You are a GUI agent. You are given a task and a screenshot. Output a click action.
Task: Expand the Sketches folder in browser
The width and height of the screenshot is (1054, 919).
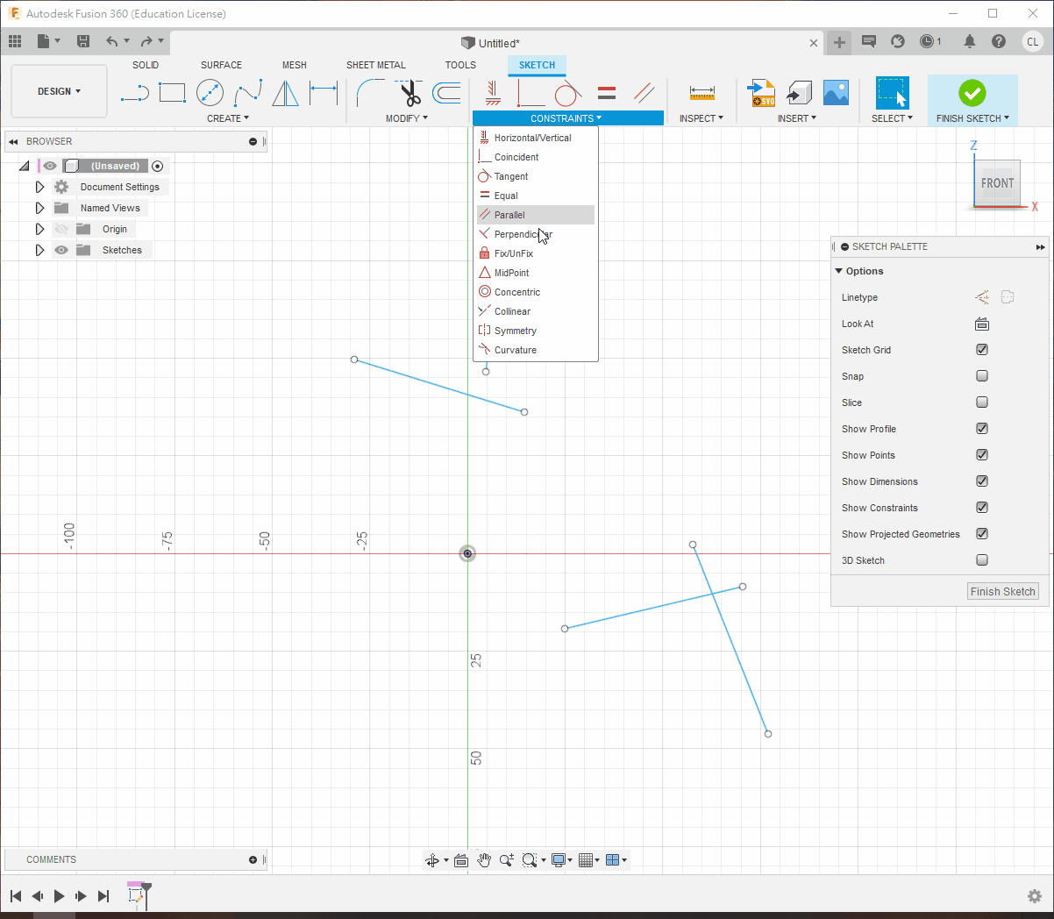(39, 251)
